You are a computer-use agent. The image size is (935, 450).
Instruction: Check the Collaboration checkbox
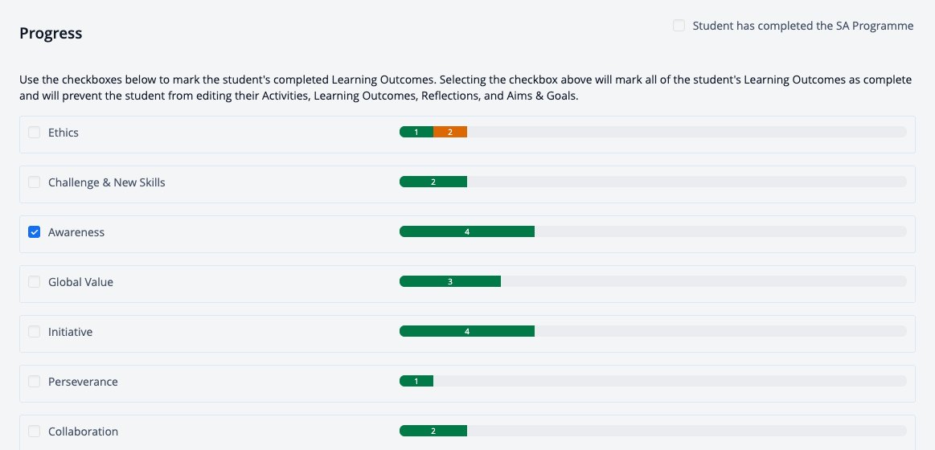[x=35, y=431]
